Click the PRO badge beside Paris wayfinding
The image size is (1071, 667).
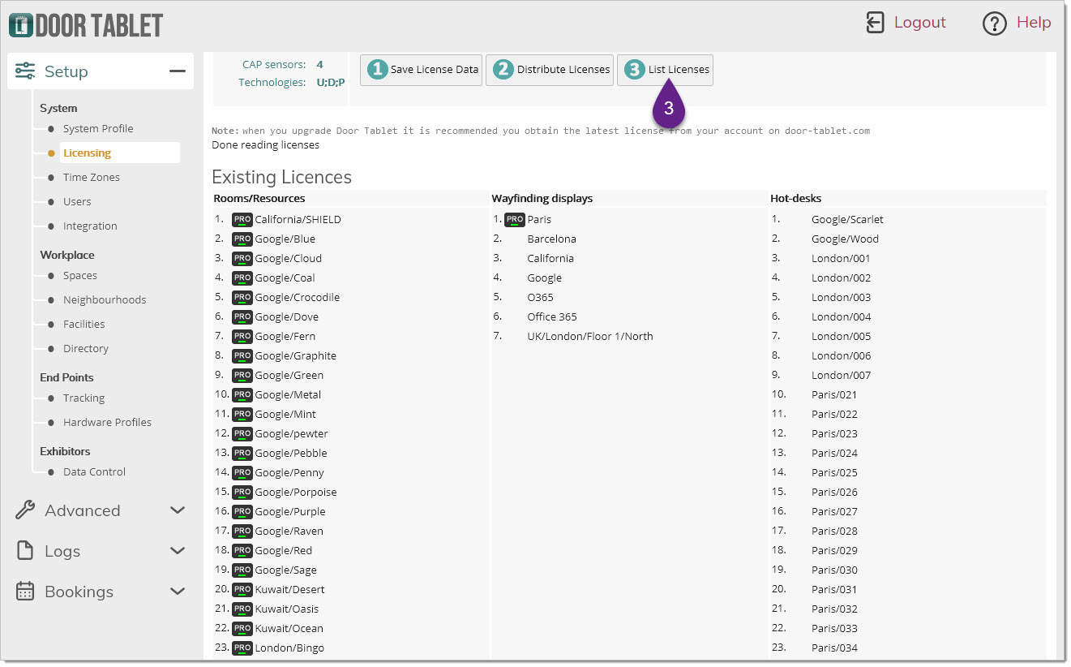[x=514, y=220]
